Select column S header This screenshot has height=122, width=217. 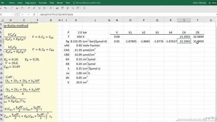tap(184, 20)
